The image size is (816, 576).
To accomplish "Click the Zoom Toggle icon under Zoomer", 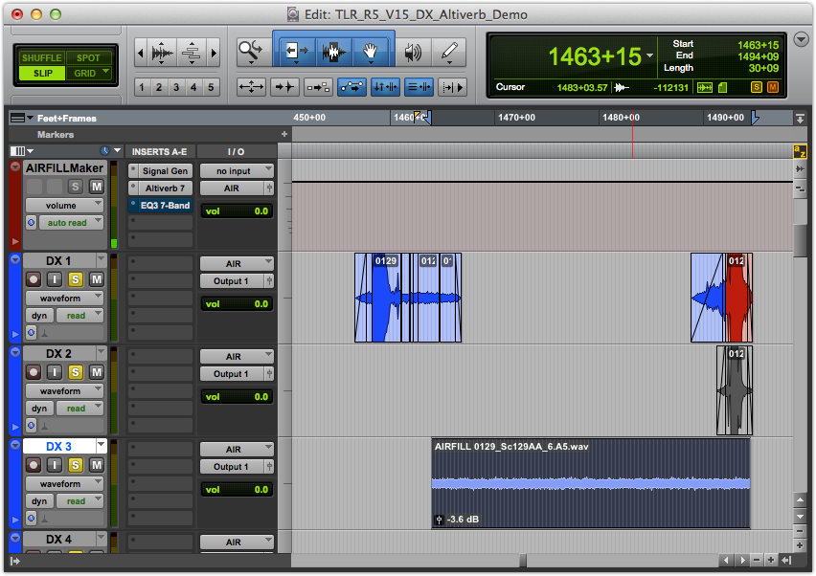I will point(252,87).
